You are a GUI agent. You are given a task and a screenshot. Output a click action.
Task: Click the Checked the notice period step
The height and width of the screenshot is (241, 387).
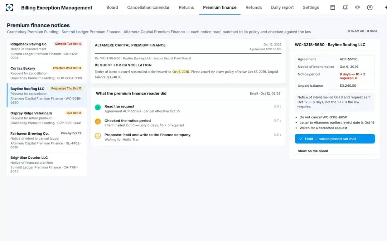point(188,123)
